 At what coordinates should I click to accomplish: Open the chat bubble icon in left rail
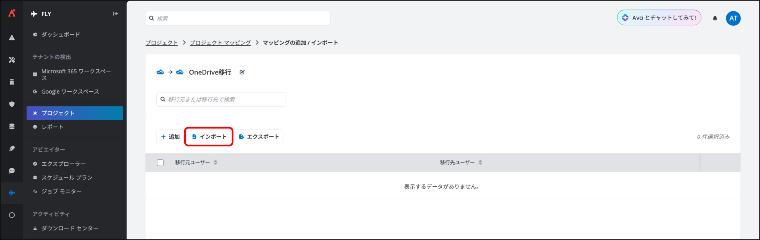[12, 171]
